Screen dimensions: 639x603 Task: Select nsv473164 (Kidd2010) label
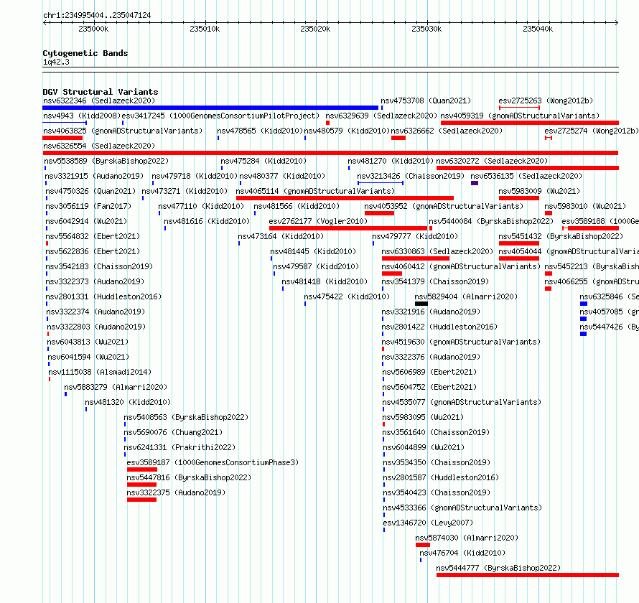(x=281, y=236)
